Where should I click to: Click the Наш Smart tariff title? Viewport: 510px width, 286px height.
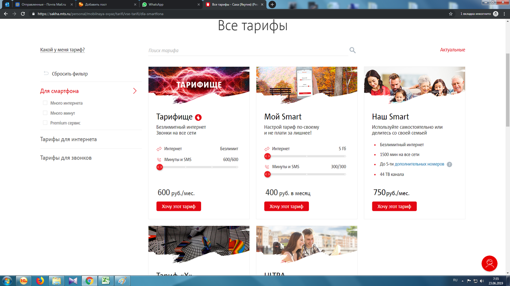coord(390,117)
